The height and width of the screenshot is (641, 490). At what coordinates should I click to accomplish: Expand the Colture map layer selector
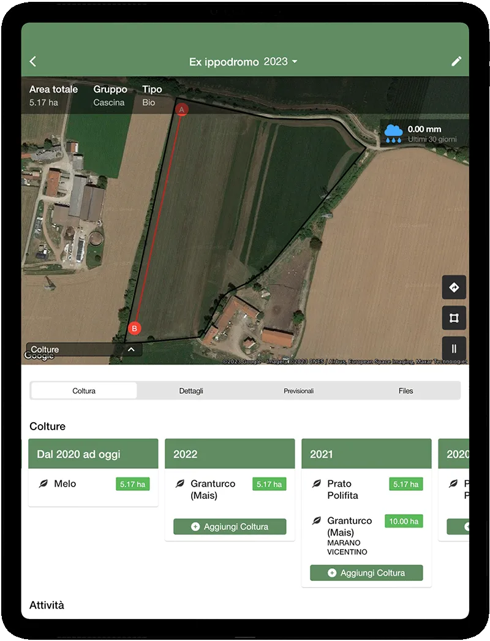84,349
